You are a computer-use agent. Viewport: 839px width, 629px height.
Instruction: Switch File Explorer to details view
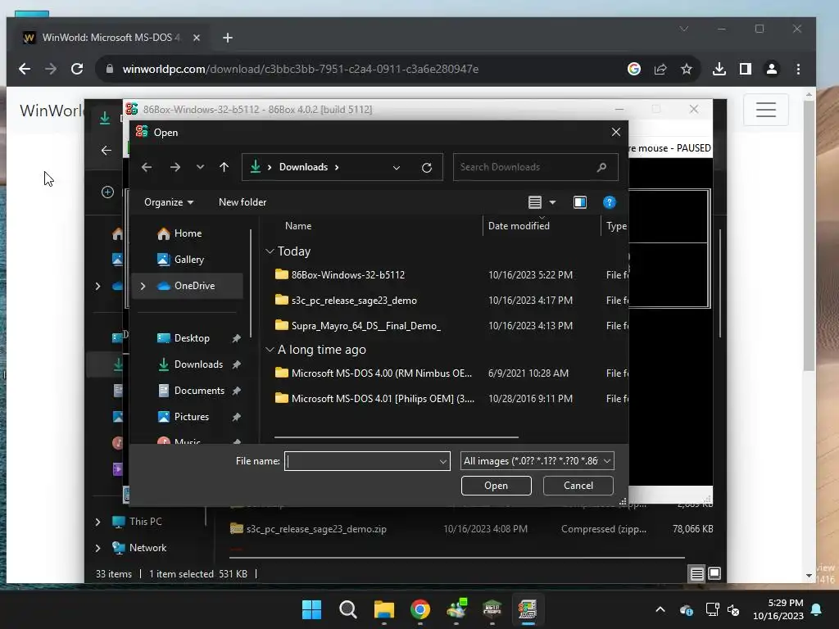[x=696, y=574]
